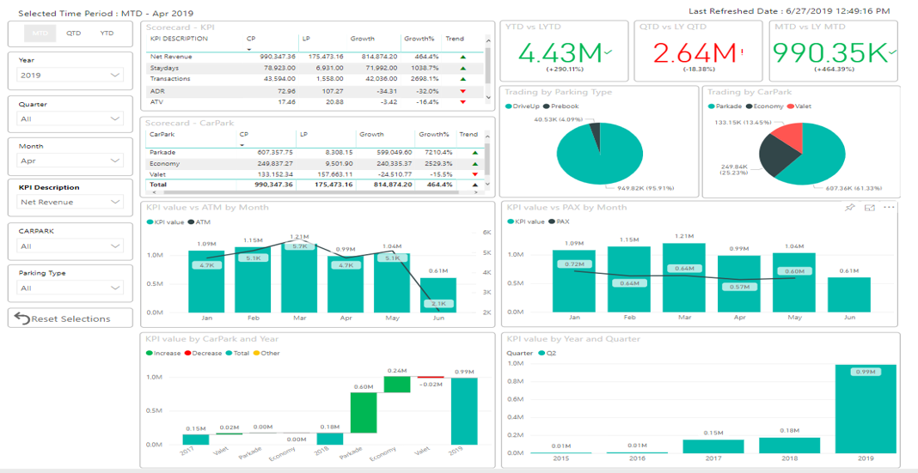Open the Year dropdown showing 2019
Viewport: 918px width, 473px height.
tap(70, 76)
